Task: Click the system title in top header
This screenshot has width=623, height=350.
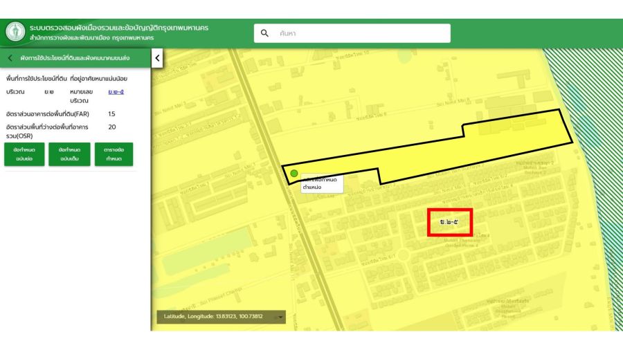Action: click(118, 28)
